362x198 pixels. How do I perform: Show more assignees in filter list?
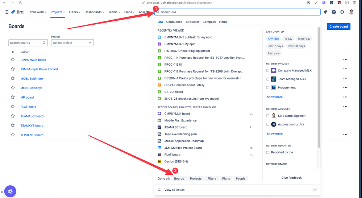(x=275, y=134)
